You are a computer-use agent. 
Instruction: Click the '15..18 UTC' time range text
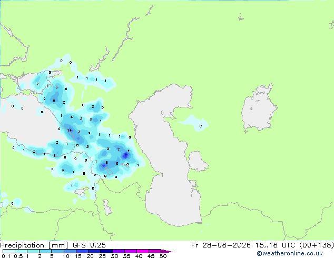[275, 245]
